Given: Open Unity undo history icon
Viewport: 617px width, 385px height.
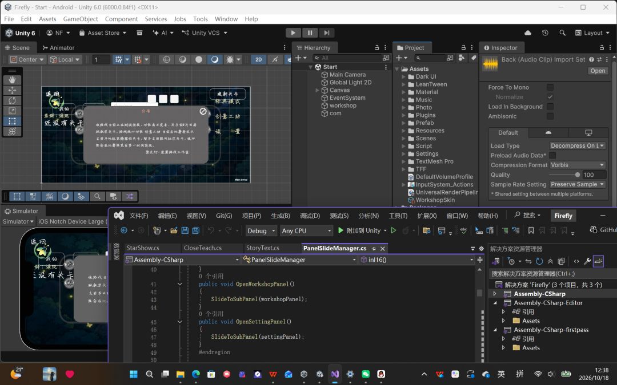Looking at the screenshot, I should [545, 33].
